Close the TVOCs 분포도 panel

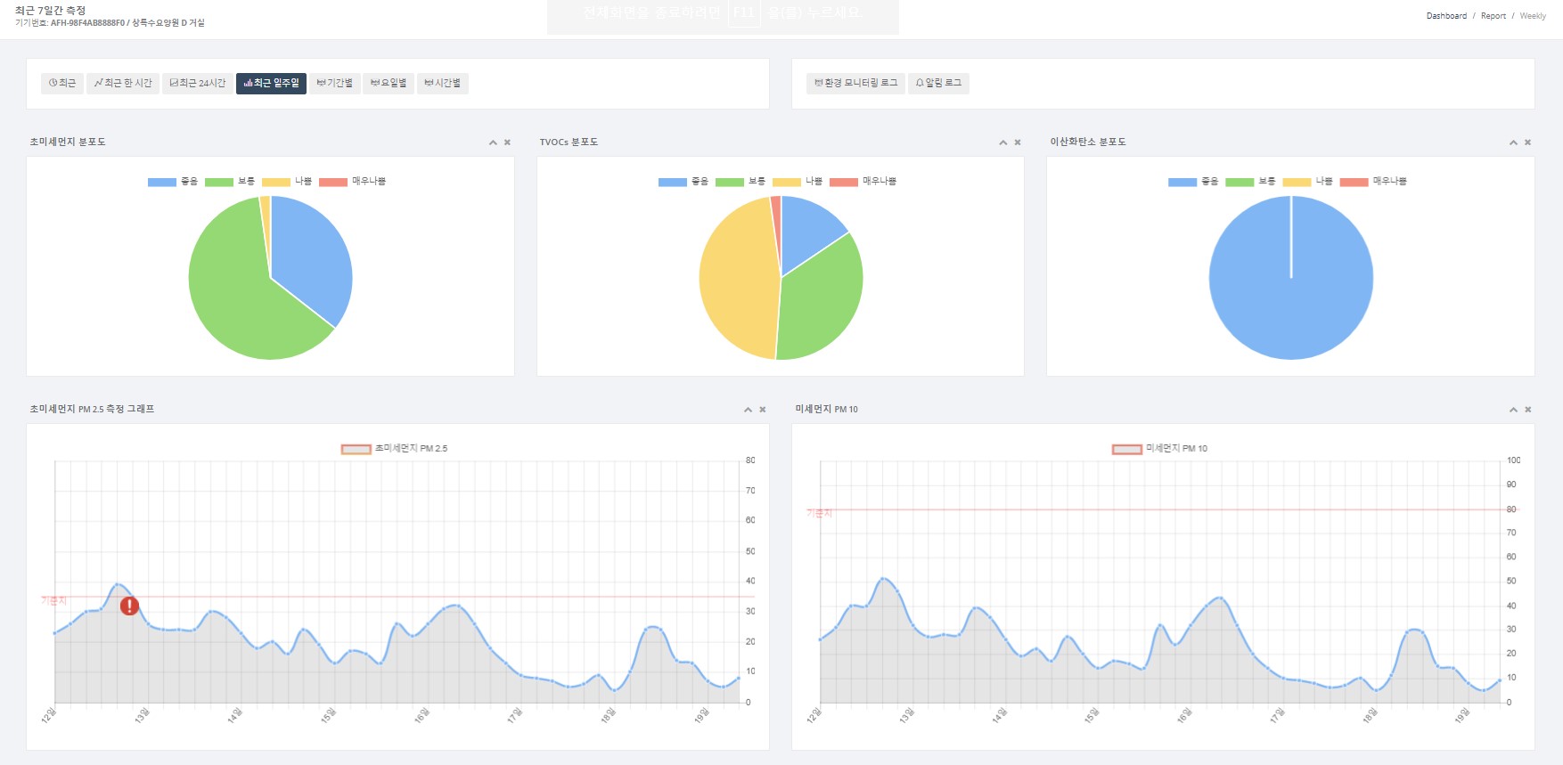pos(1017,142)
